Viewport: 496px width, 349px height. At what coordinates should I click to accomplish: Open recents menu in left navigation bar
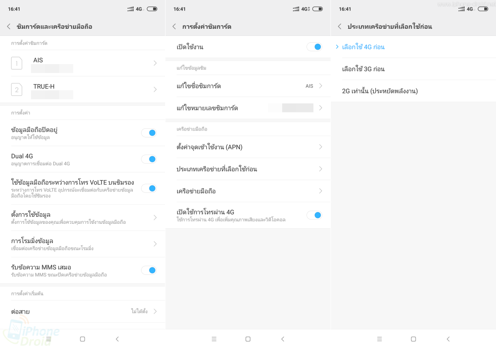coord(48,339)
